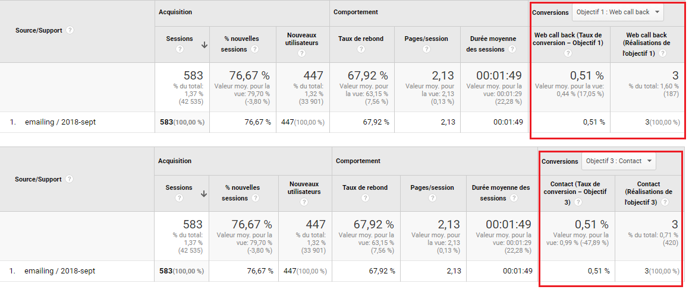Viewport: 689px width, 296px height.
Task: Sort by Pages/session in Objectif 1 table
Action: [426, 39]
